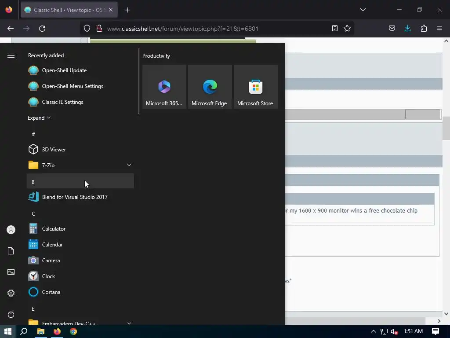Open Clock app
This screenshot has height=338, width=450.
(80, 276)
